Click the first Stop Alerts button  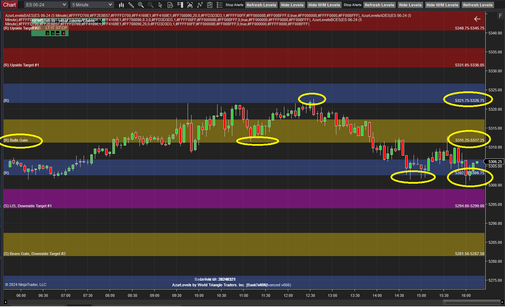pos(235,5)
